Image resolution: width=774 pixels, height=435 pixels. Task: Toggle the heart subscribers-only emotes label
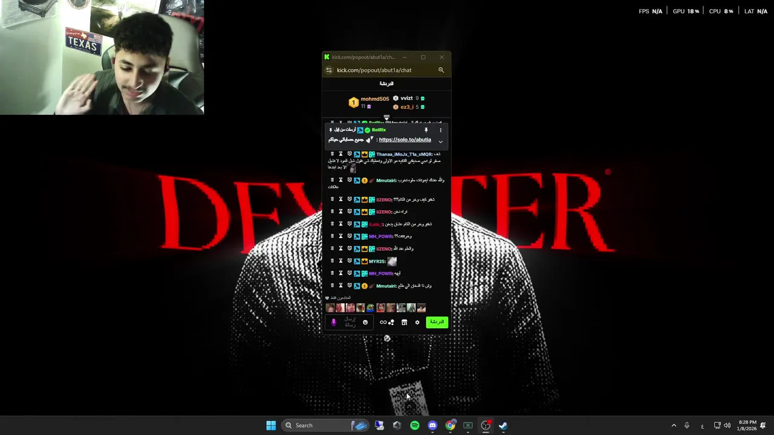pyautogui.click(x=339, y=298)
